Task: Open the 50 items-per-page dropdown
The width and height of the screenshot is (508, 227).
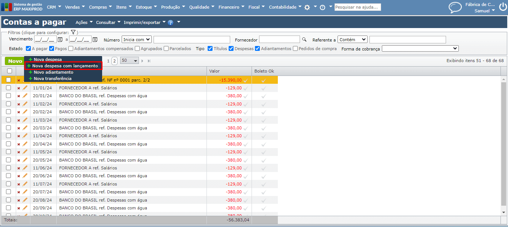Action: [130, 61]
